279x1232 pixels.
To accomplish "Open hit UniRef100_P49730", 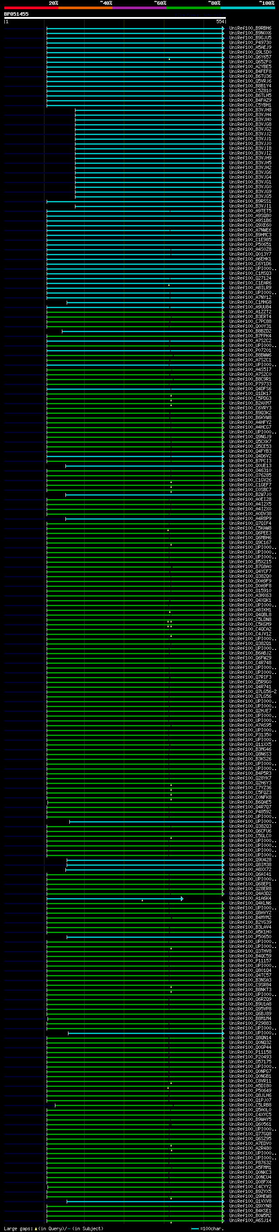I will click(x=250, y=42).
